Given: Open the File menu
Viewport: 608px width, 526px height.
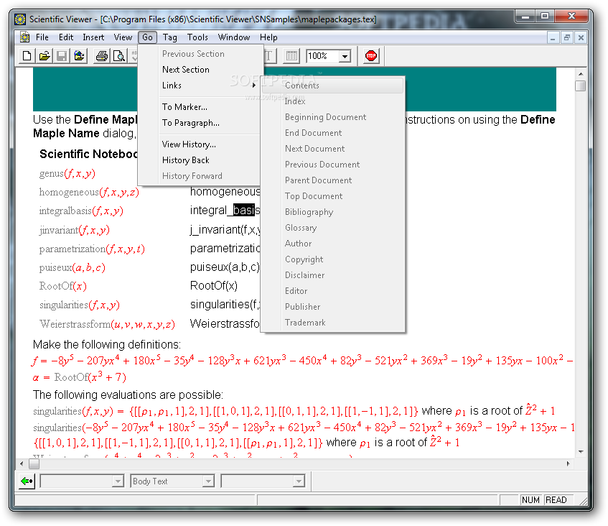Looking at the screenshot, I should coord(42,37).
